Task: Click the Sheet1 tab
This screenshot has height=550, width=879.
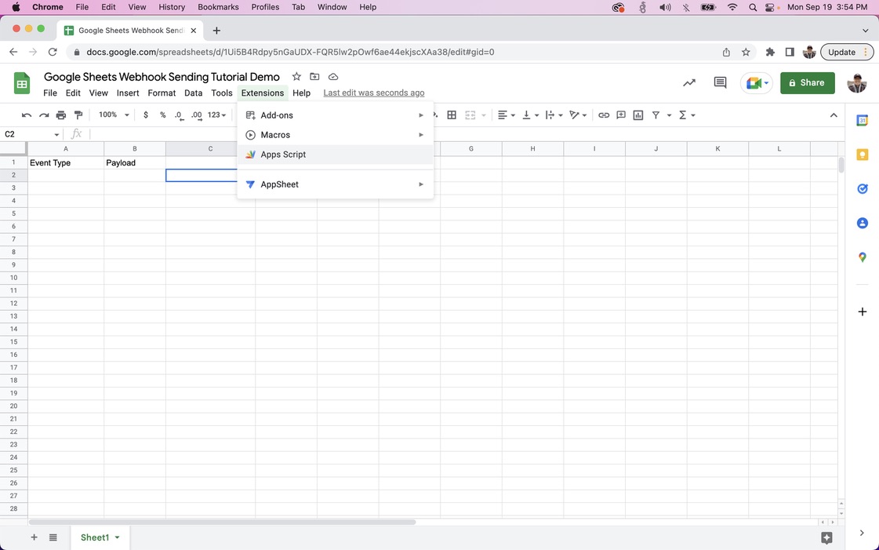Action: pos(100,537)
